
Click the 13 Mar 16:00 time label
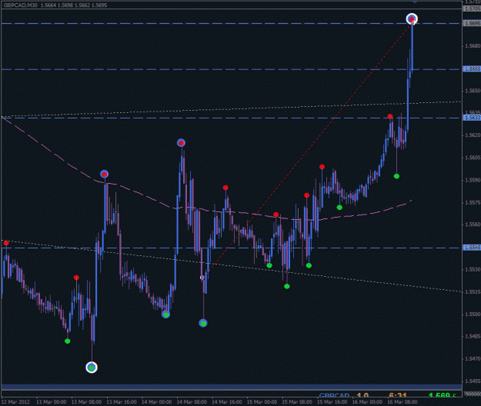point(122,401)
